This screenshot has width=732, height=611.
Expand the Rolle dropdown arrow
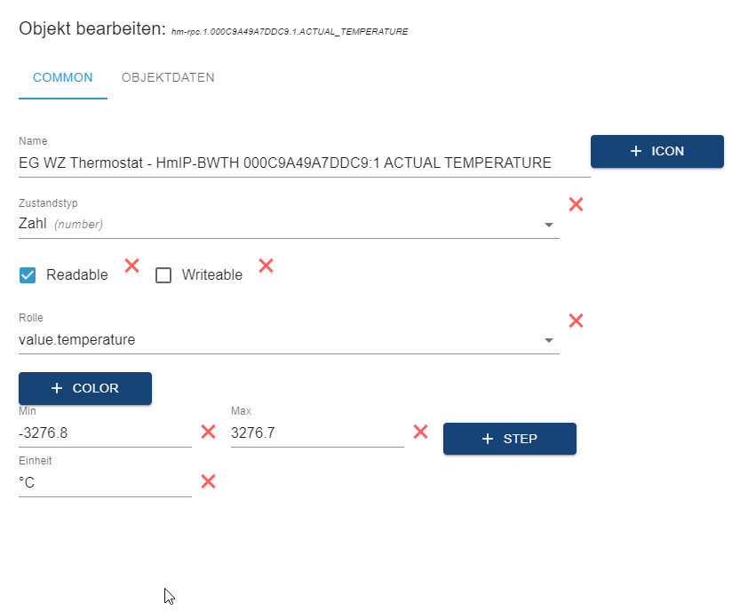pos(549,340)
